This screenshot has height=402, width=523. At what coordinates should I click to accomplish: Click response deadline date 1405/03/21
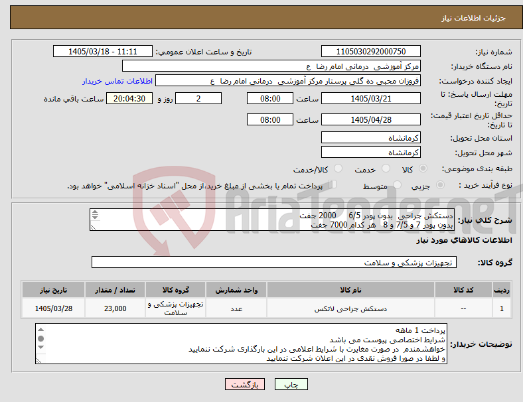[370, 98]
